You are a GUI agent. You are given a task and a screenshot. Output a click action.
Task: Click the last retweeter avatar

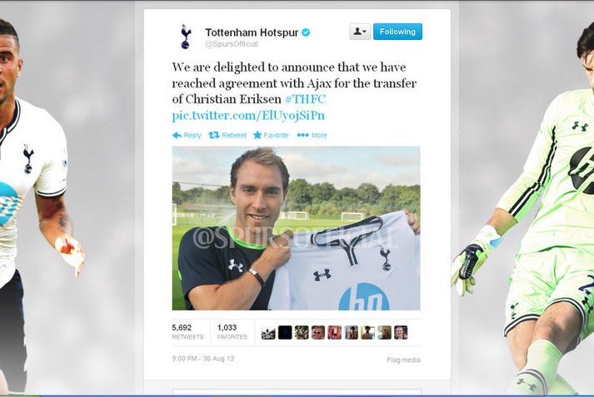coord(401,333)
